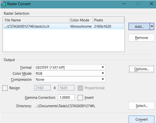Expand the Format GEOTIFF dropdown
The height and width of the screenshot is (123, 156).
pyautogui.click(x=70, y=67)
